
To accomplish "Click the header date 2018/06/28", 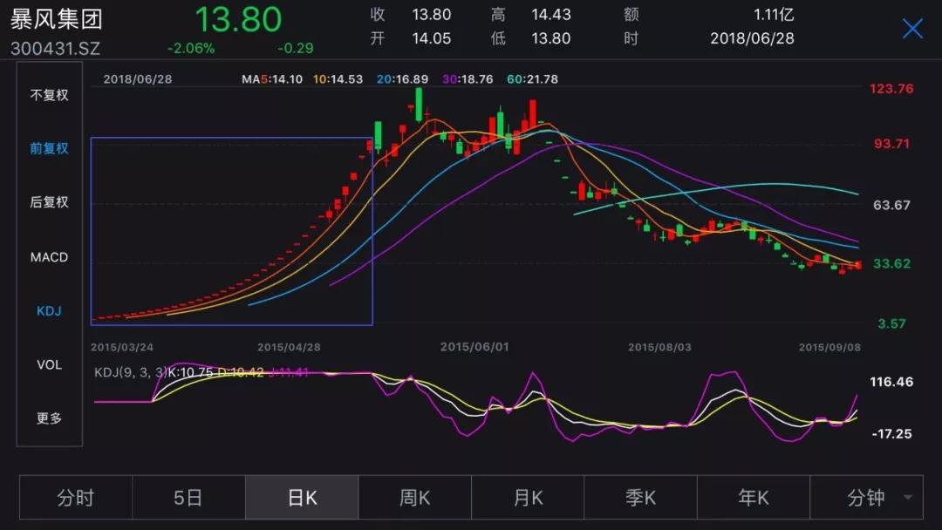I will pos(752,38).
